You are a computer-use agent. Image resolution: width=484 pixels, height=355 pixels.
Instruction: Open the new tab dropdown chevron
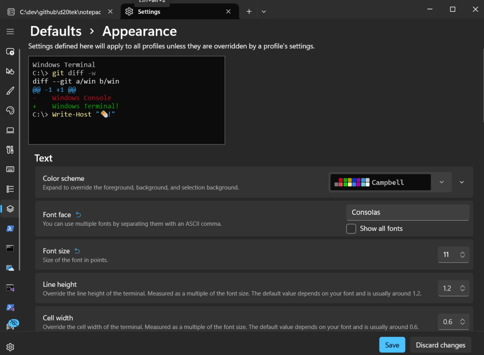pyautogui.click(x=264, y=12)
